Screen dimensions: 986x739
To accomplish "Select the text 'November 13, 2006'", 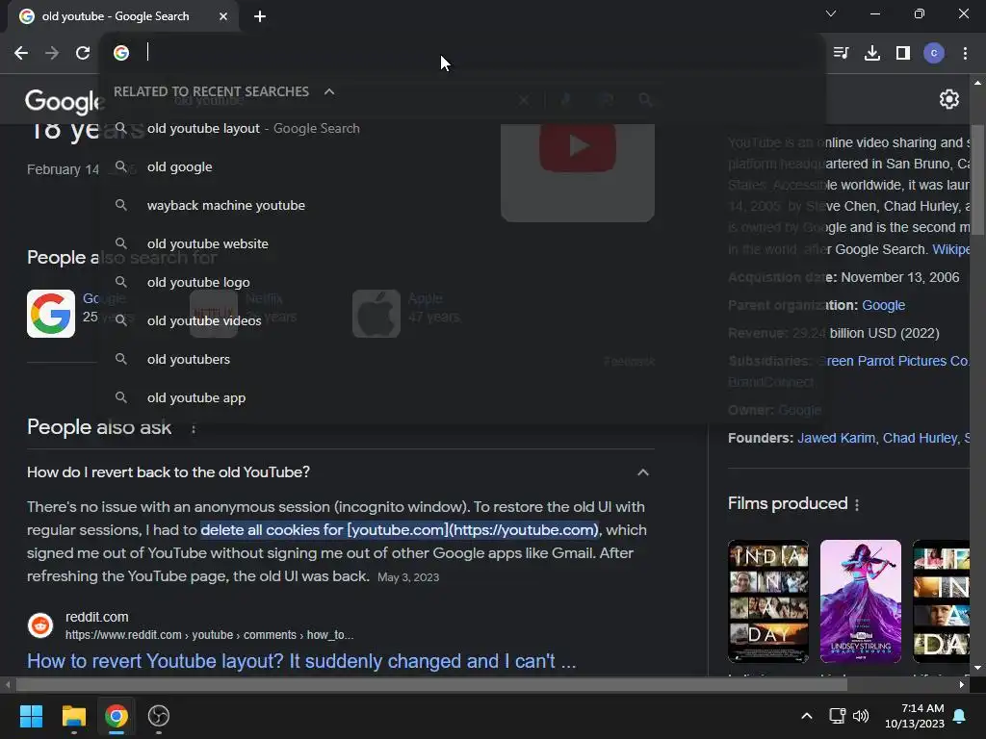I will tap(900, 278).
